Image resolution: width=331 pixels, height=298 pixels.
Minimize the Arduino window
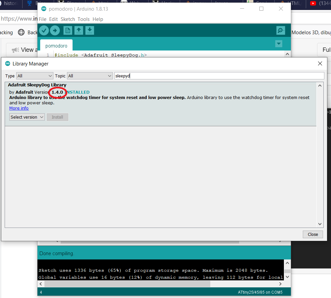tap(242, 9)
